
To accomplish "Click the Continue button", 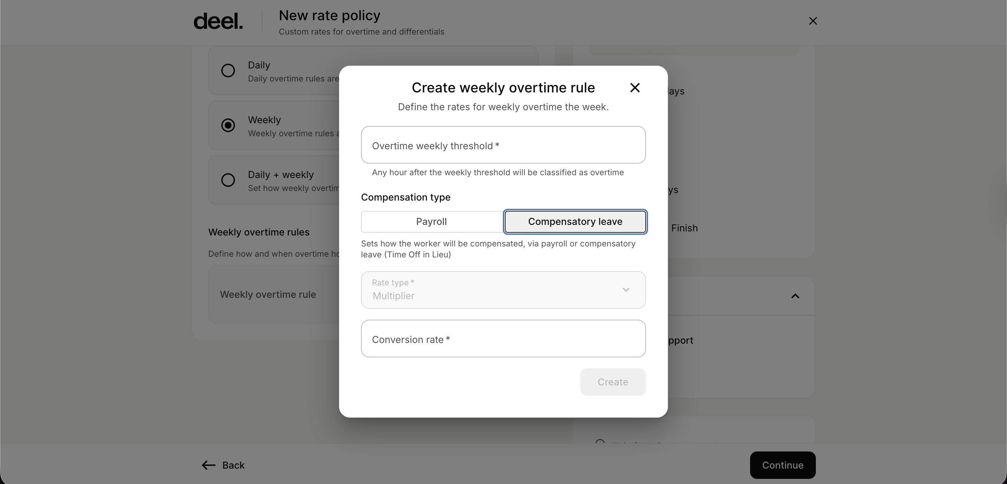I will 782,465.
